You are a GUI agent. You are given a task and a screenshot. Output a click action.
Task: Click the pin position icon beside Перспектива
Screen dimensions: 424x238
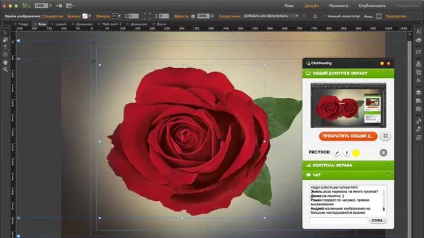379,16
